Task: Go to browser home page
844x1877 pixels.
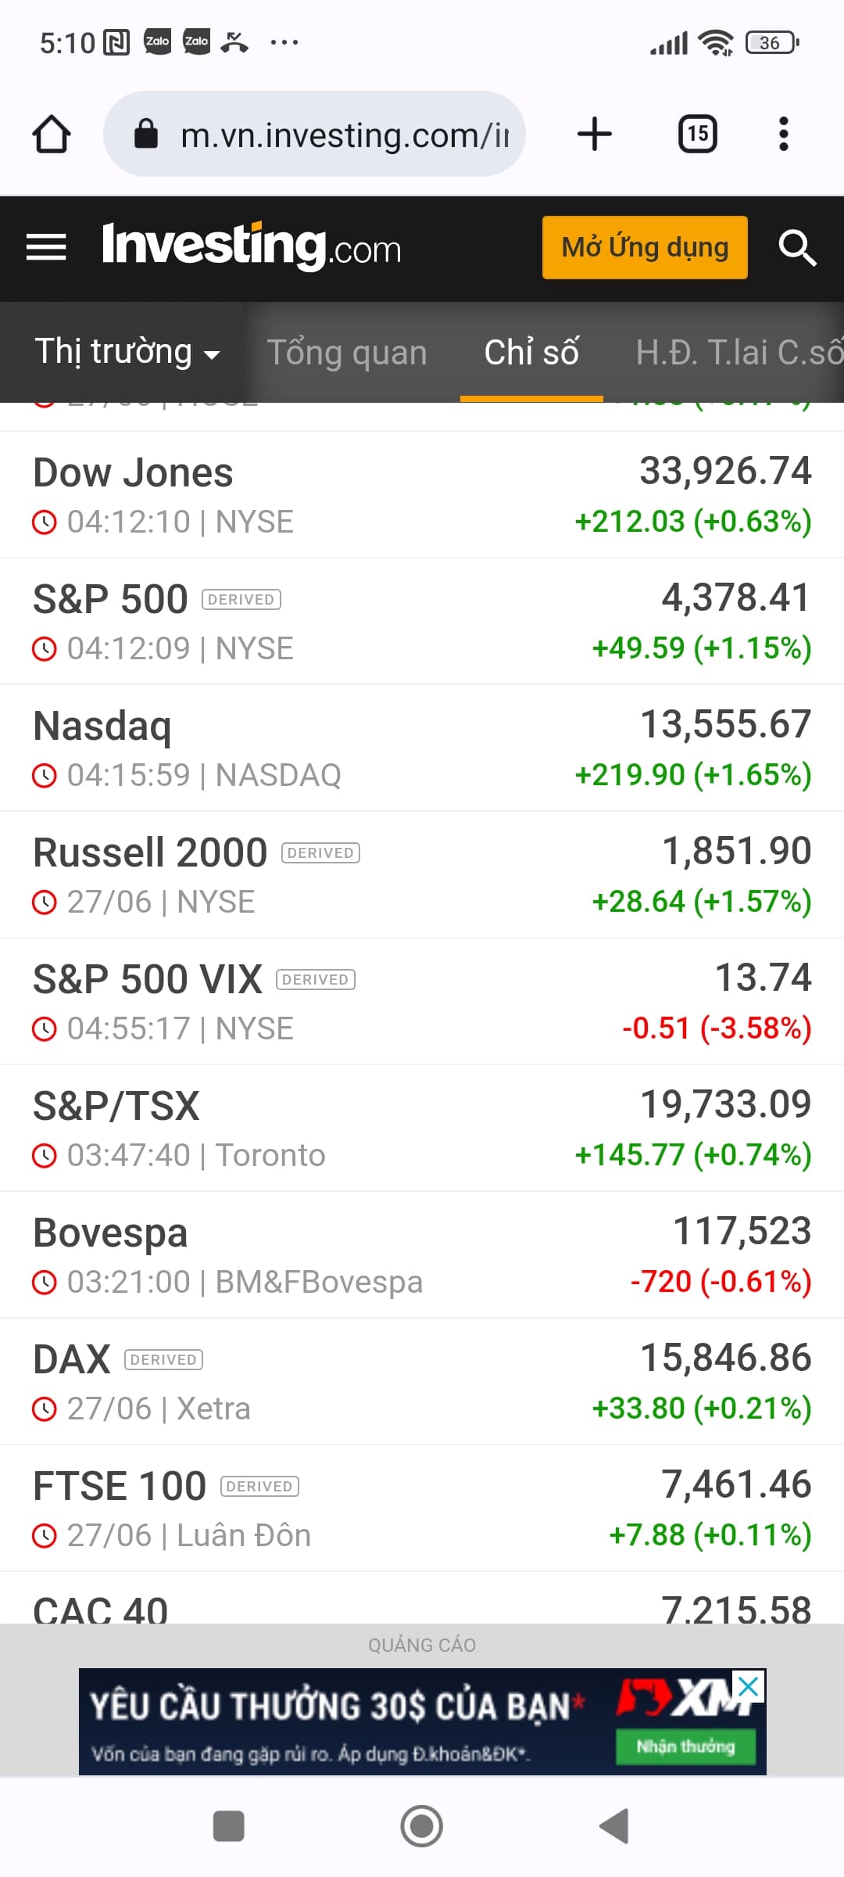Action: tap(52, 135)
